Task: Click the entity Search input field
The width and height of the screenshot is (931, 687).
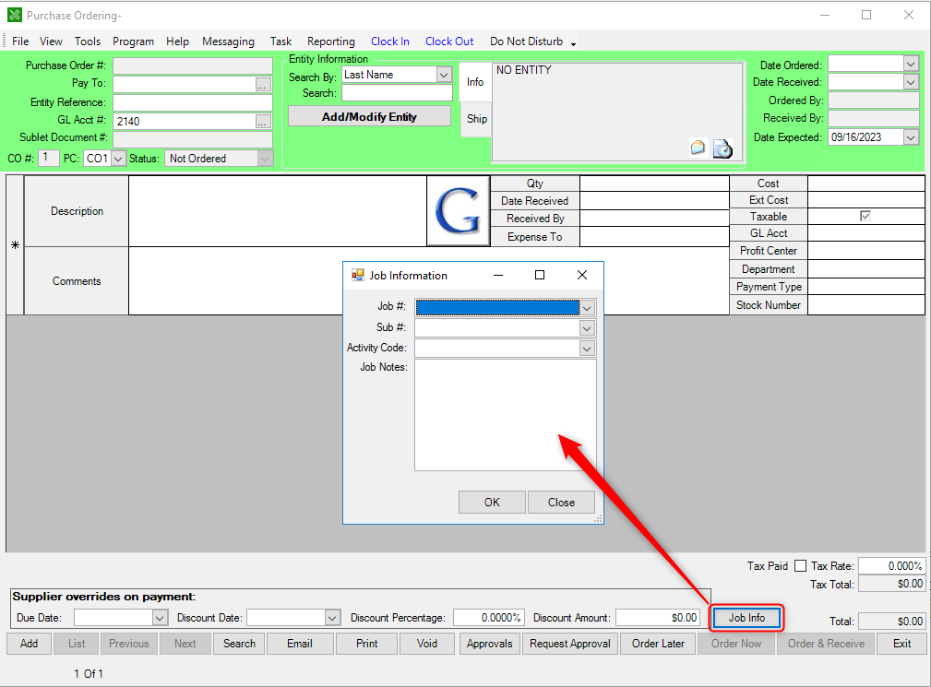Action: tap(397, 93)
